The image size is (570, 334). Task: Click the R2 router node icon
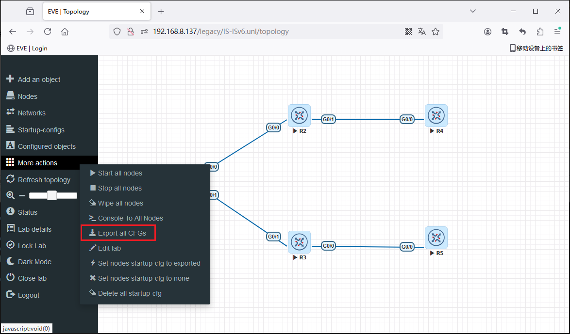pos(299,116)
